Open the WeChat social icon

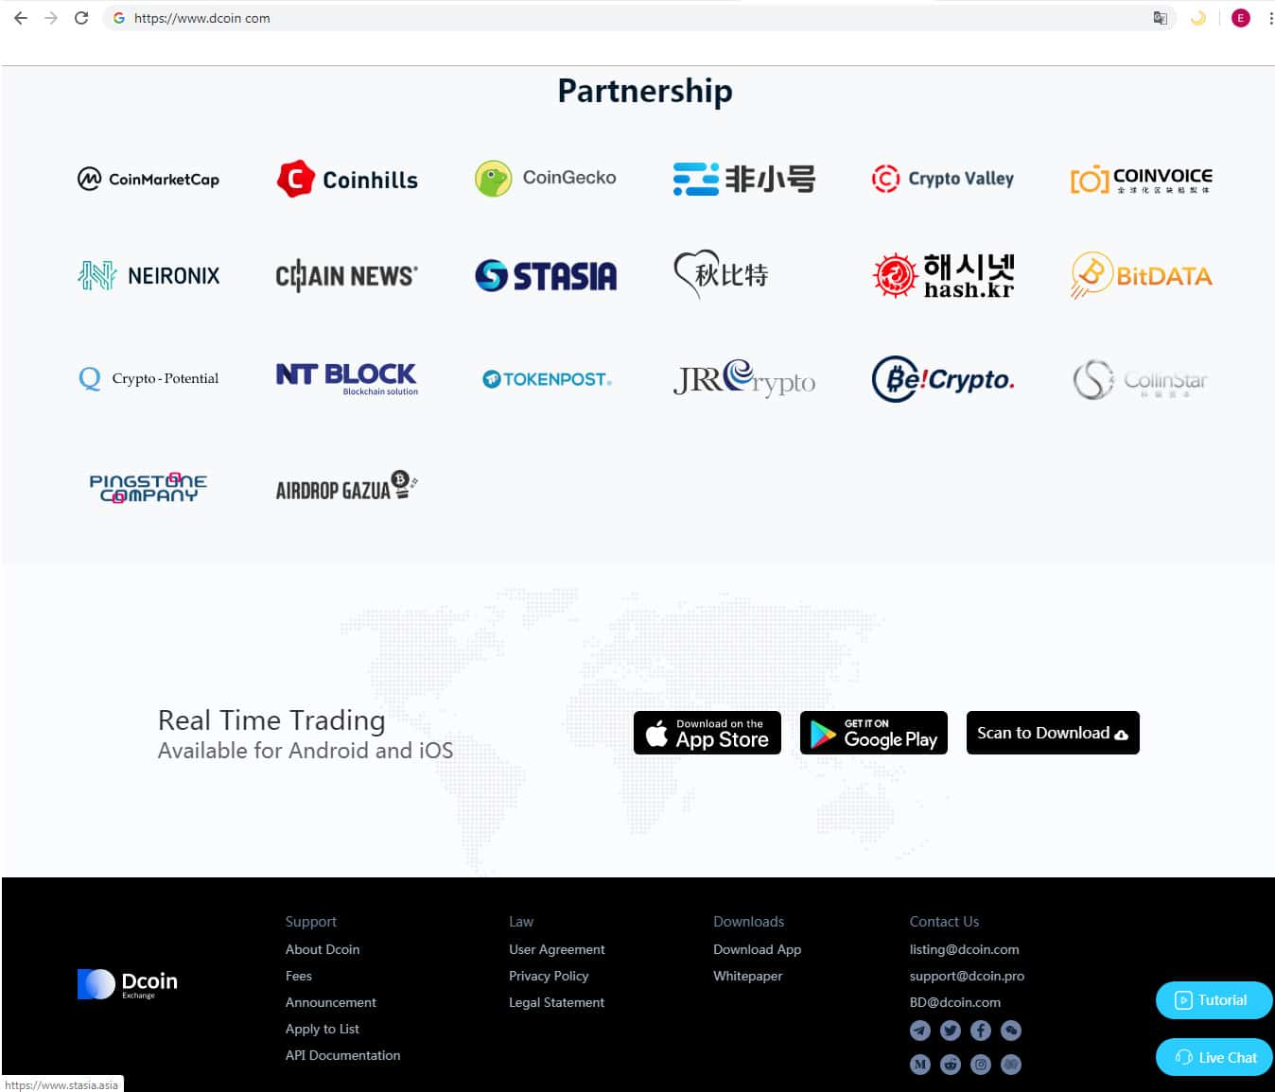click(1011, 1031)
